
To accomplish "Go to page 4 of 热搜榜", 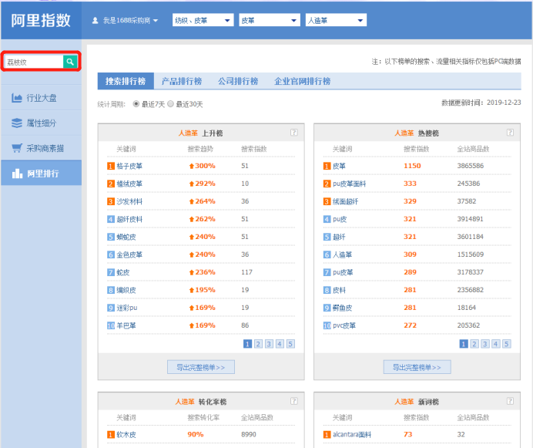I will (495, 344).
